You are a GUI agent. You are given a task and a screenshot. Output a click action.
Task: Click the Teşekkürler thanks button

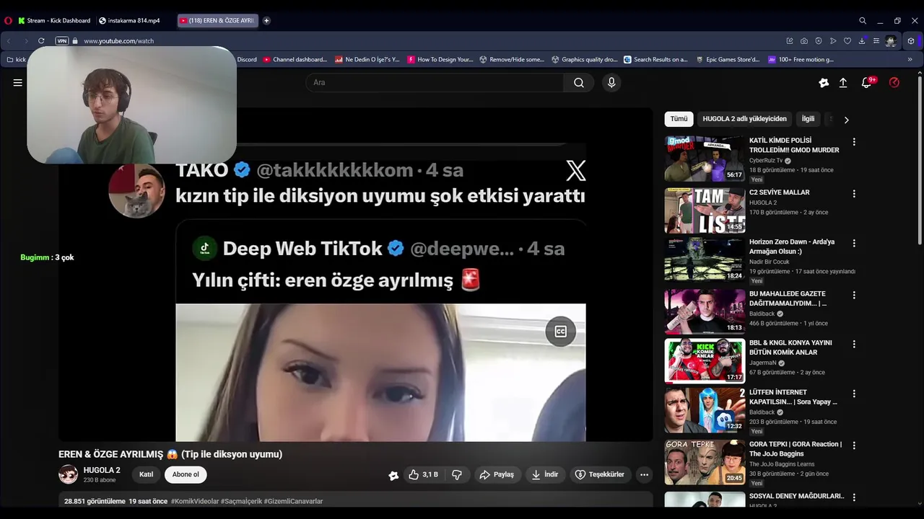(x=599, y=474)
